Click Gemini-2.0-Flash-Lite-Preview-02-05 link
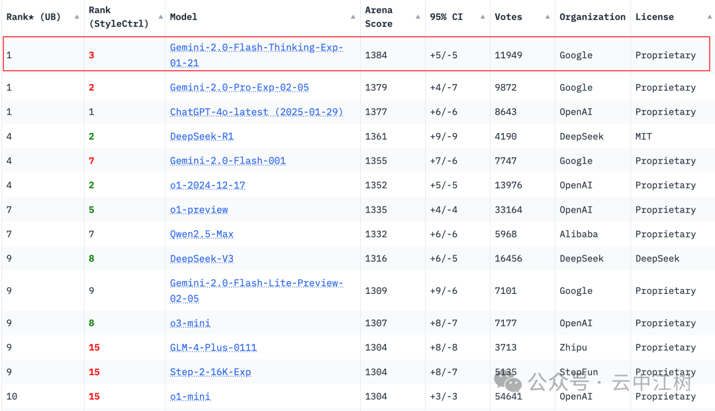Image resolution: width=715 pixels, height=411 pixels. (256, 283)
